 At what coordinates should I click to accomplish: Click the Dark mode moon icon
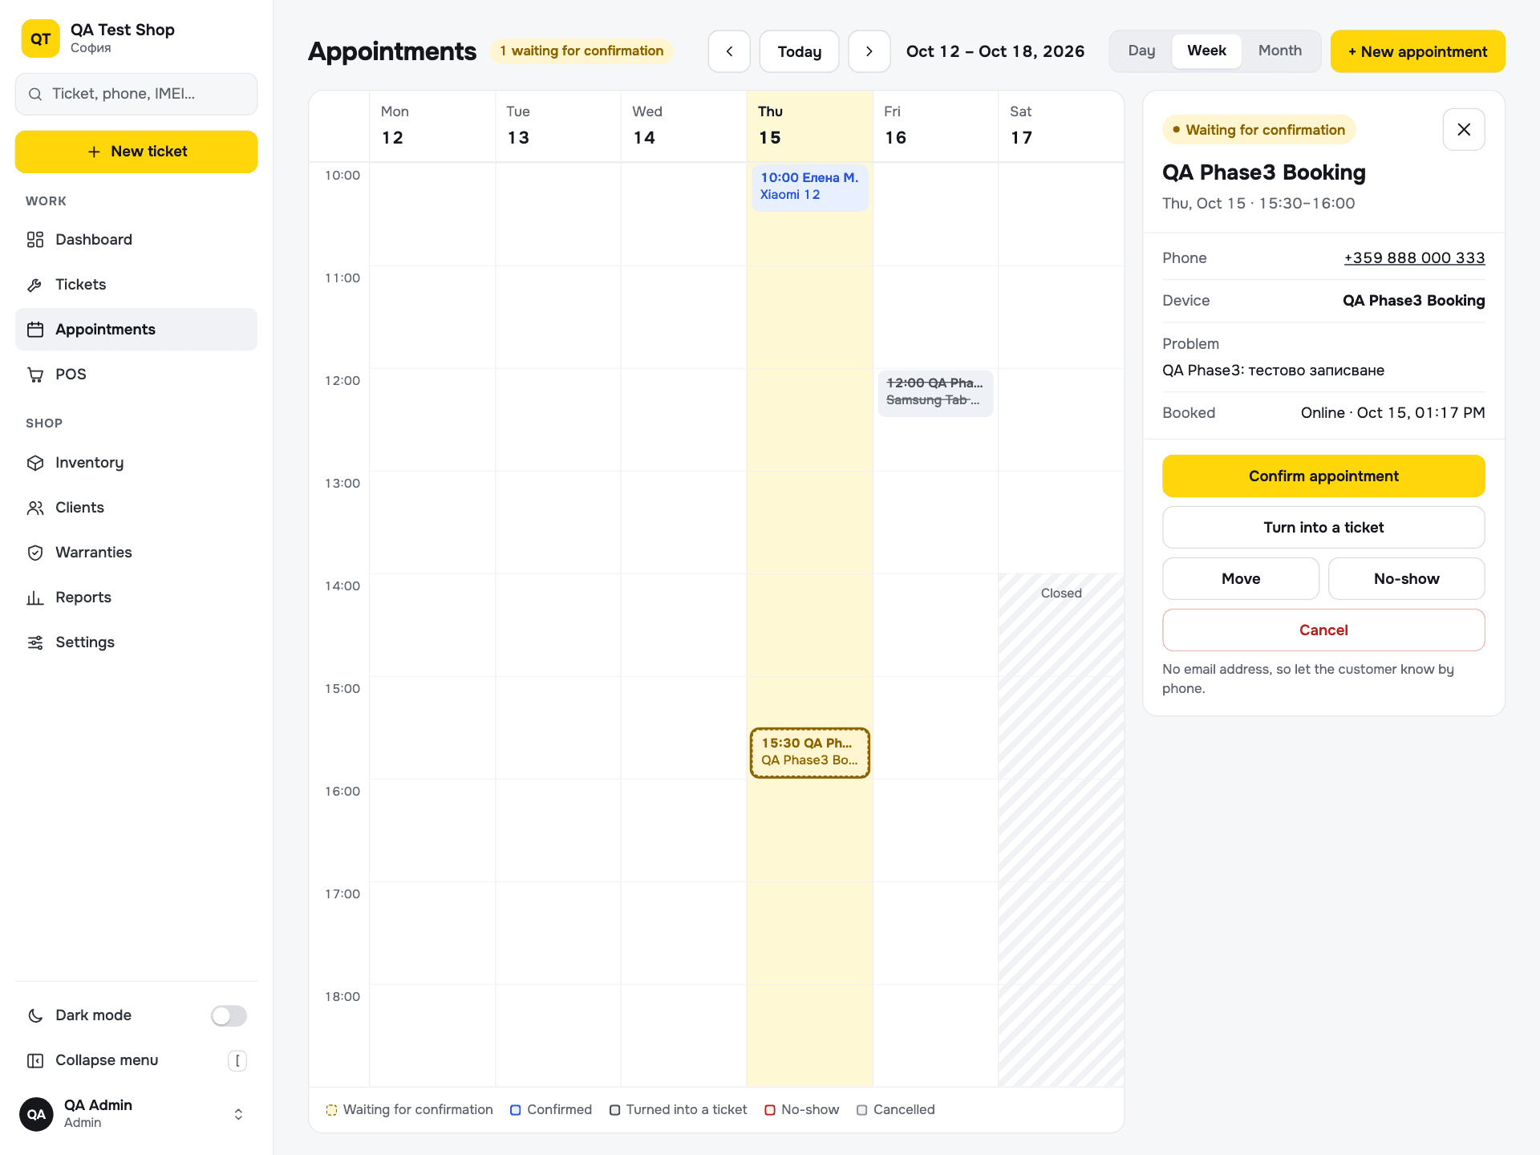(x=35, y=1015)
